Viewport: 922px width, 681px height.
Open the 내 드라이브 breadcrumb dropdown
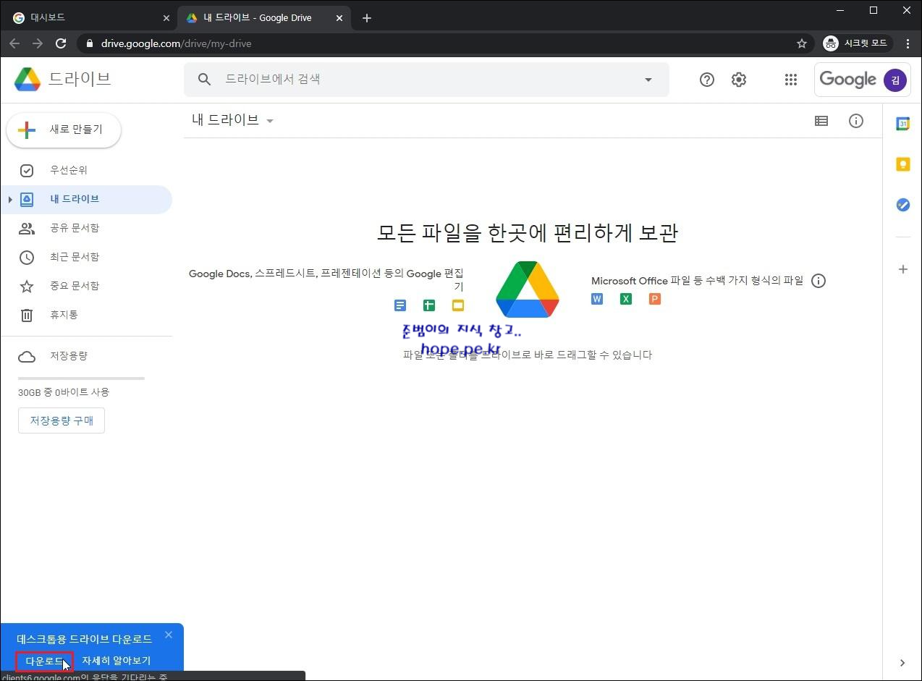coord(233,120)
